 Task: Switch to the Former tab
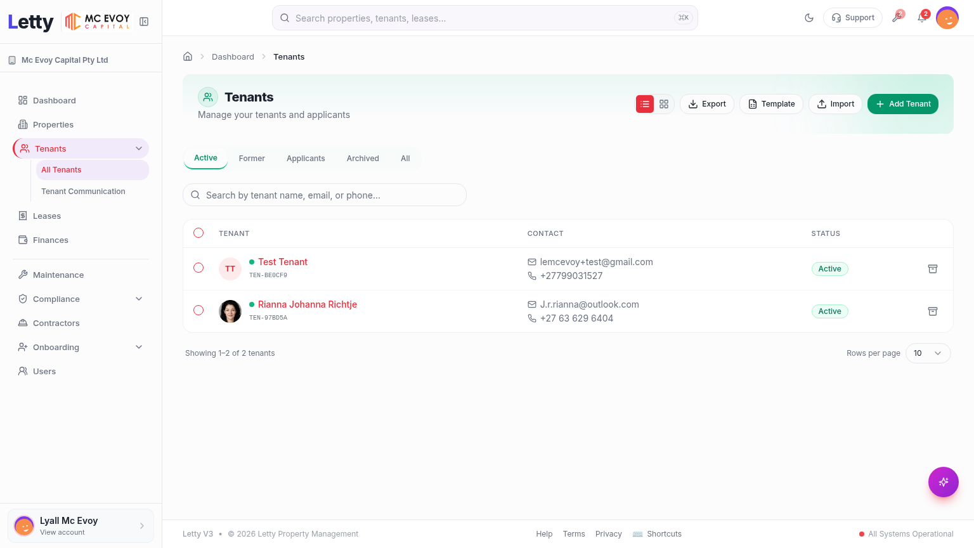(252, 159)
